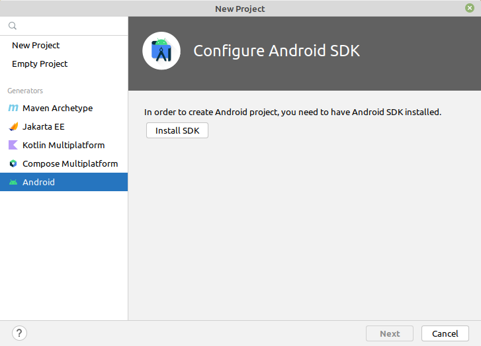This screenshot has width=481, height=346.
Task: Click the Compose Multiplatform hexagon icon
Action: click(13, 163)
